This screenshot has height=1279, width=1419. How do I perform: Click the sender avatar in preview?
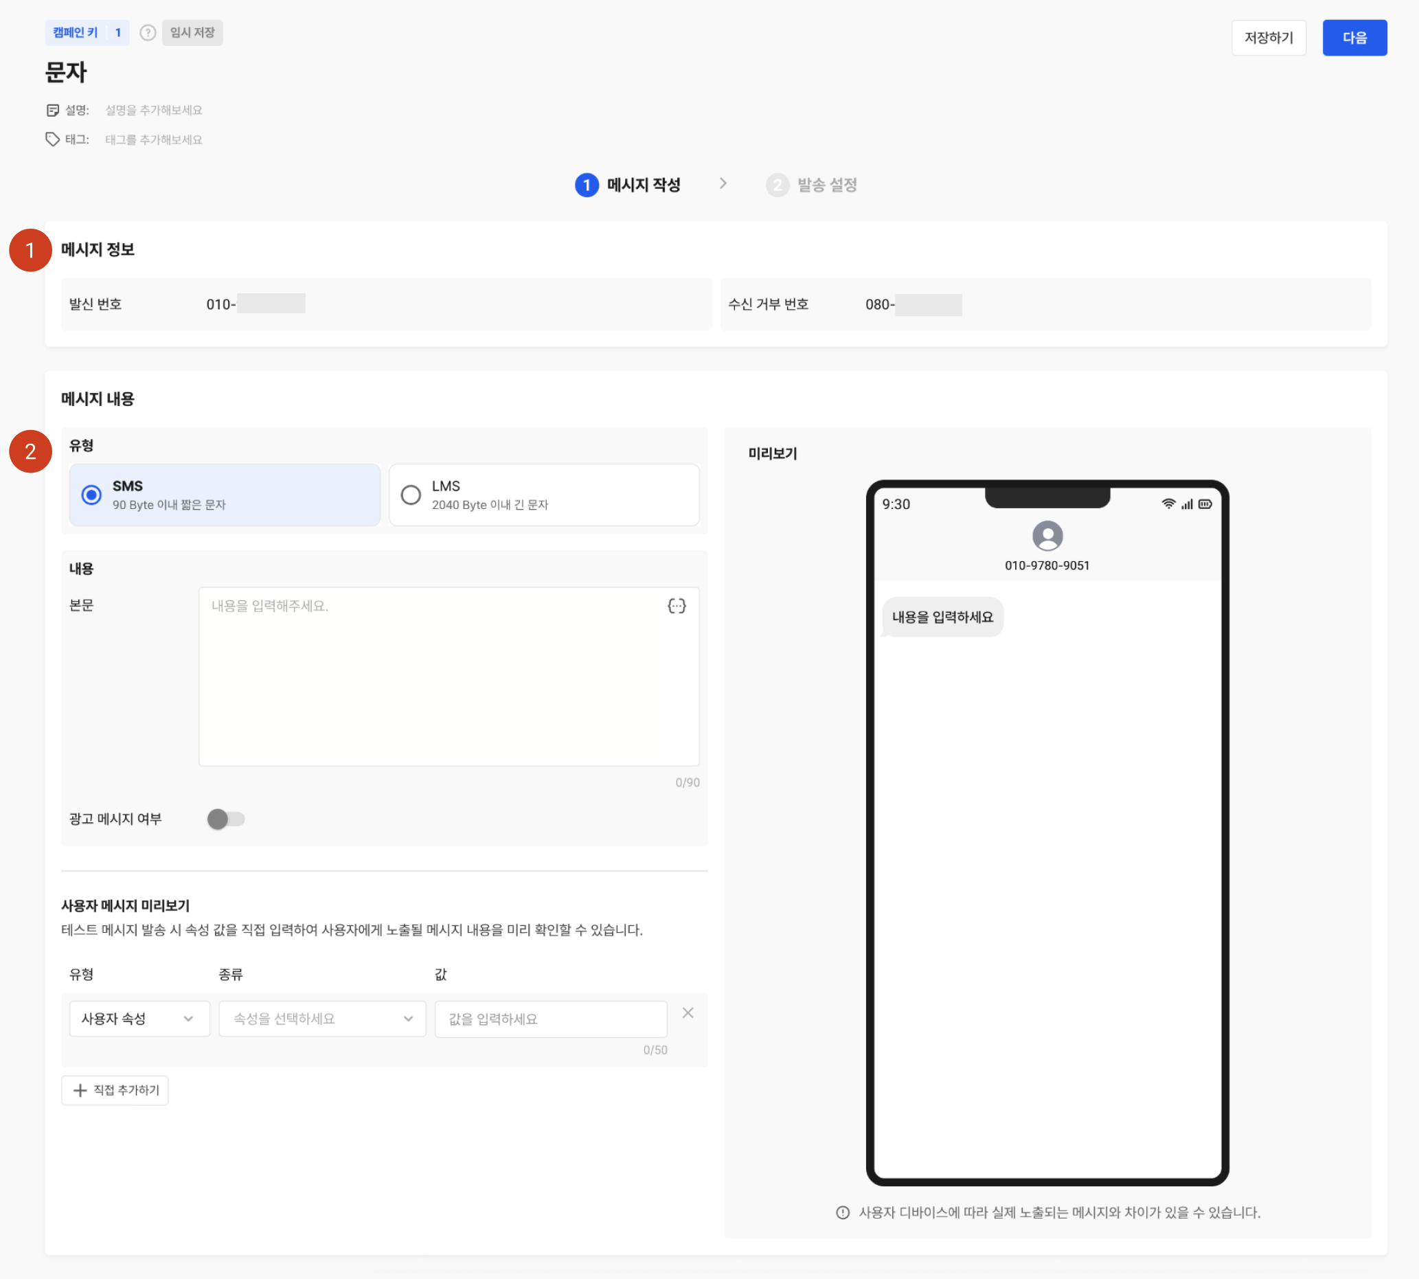[x=1047, y=536]
